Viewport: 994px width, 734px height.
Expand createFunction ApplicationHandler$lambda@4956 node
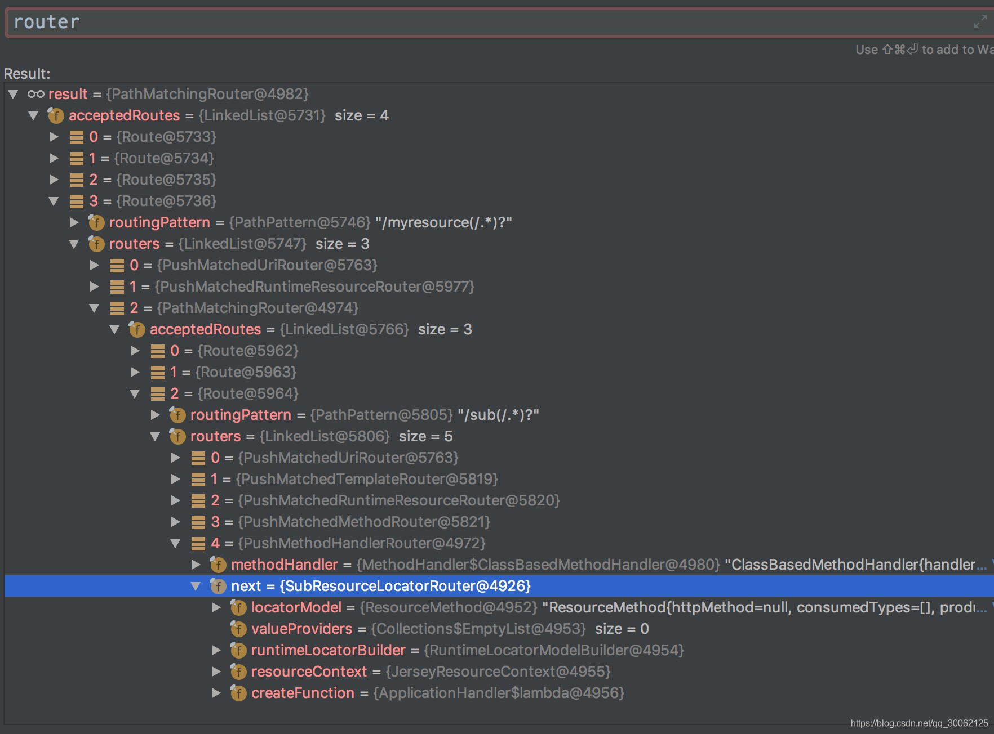(x=216, y=693)
